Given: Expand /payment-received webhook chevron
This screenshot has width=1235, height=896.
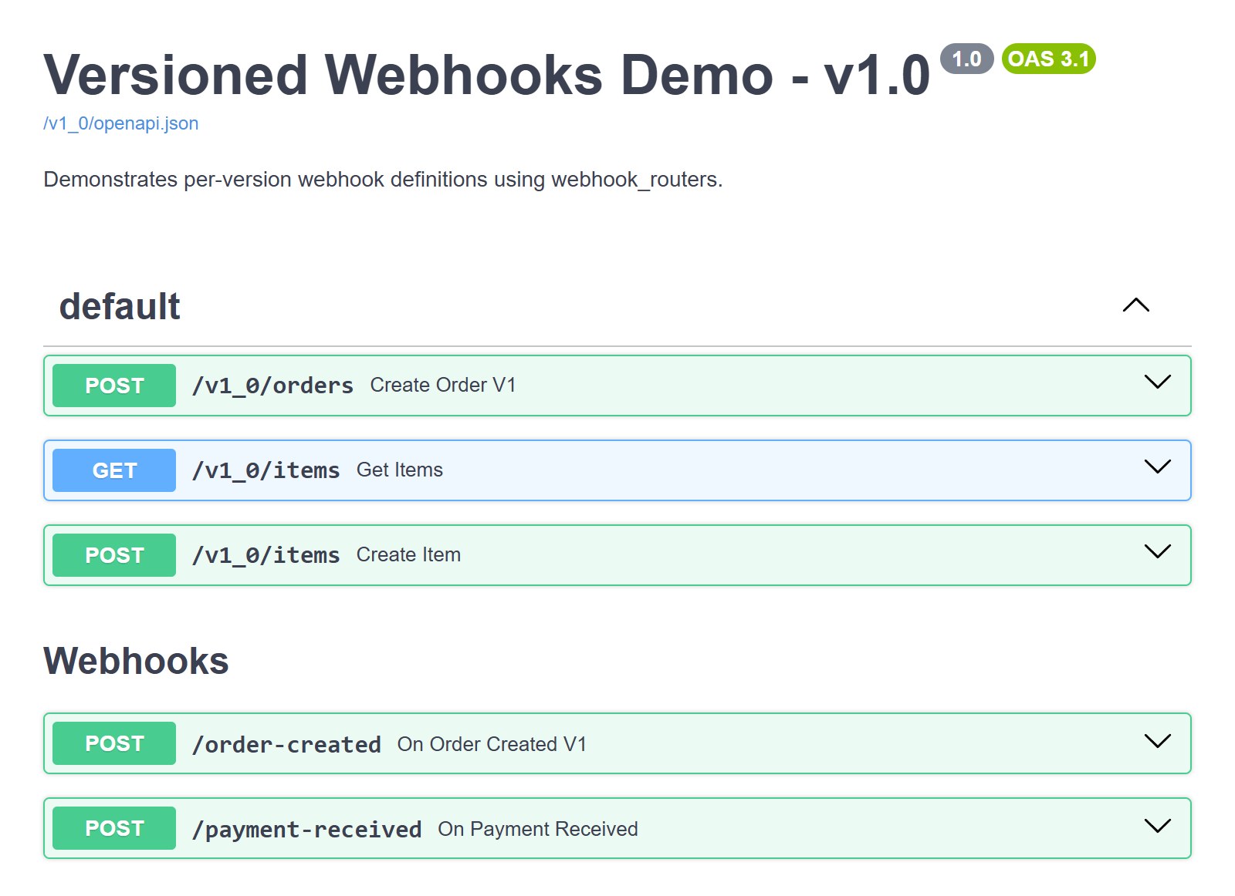Looking at the screenshot, I should [x=1157, y=826].
